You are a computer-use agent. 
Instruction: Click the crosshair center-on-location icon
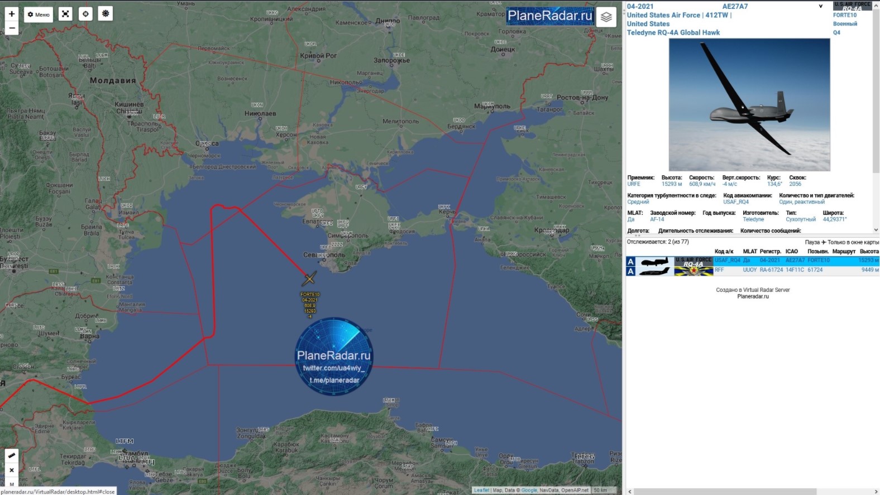(85, 14)
